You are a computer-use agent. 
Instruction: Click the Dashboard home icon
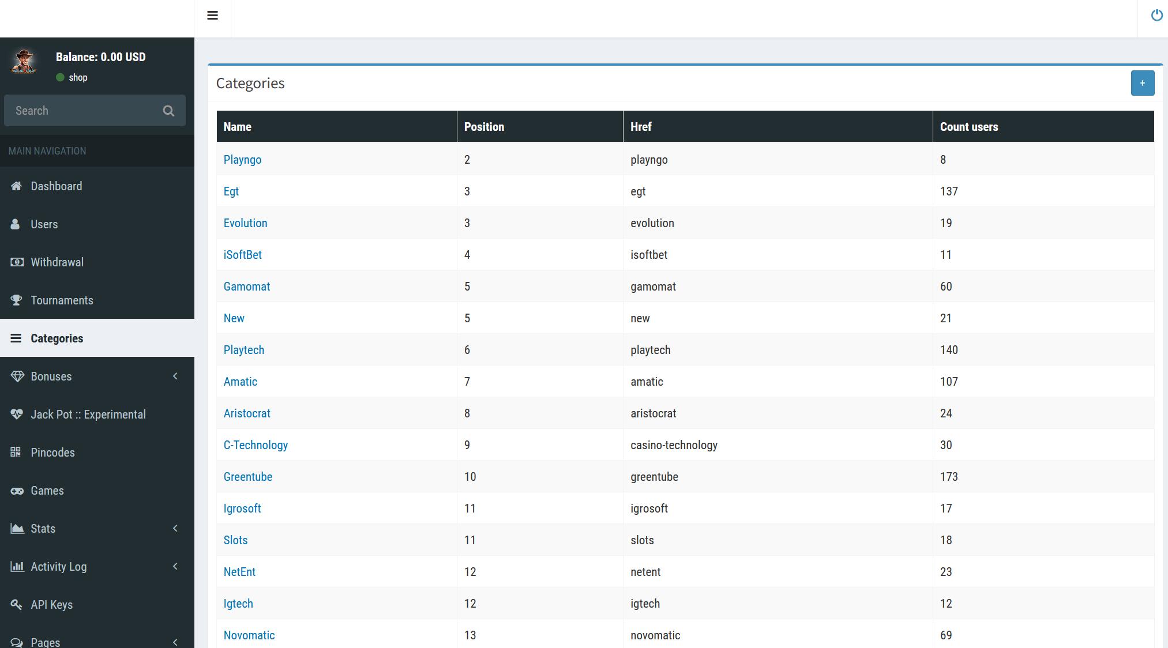pos(16,186)
